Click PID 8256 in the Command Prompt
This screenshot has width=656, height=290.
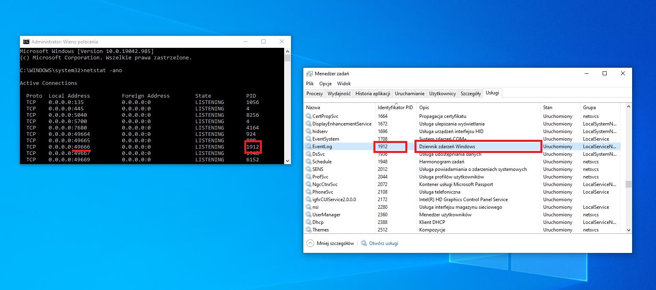pyautogui.click(x=253, y=115)
